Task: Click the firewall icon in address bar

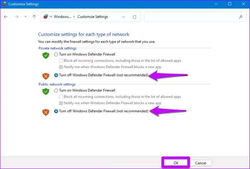Action: [x=46, y=16]
